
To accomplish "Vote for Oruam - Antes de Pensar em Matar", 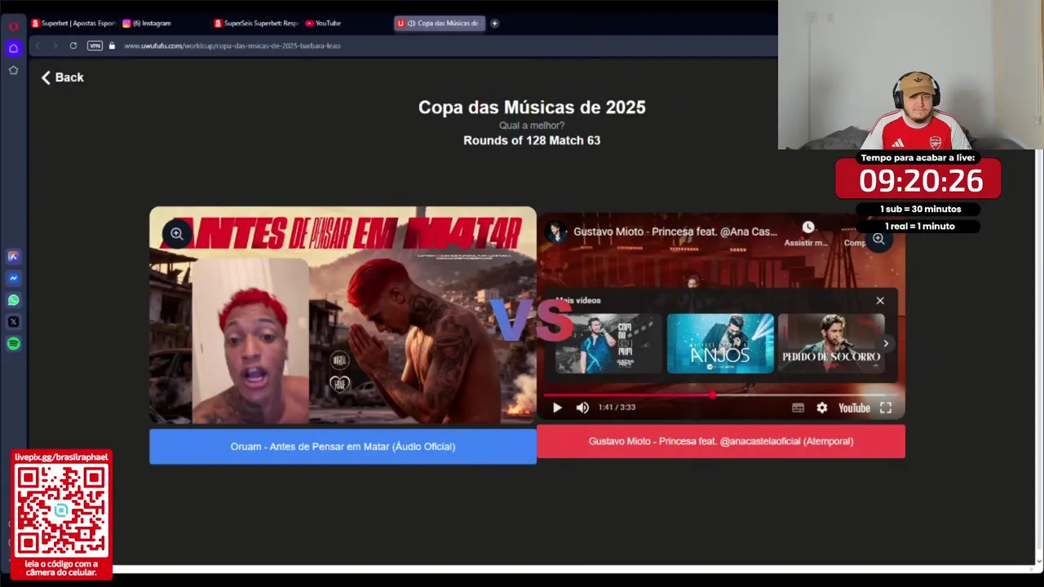I will pos(343,447).
